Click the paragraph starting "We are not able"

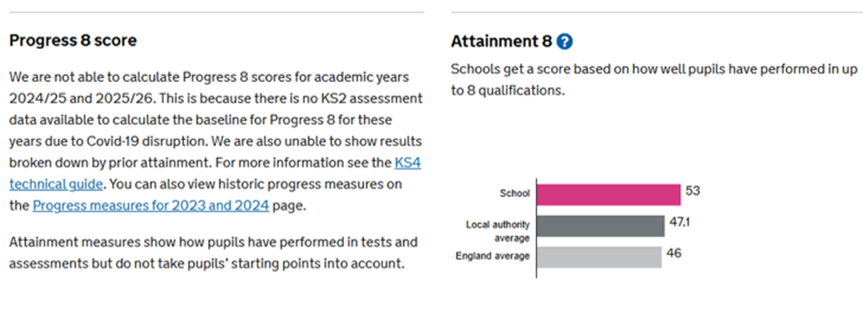coord(215,141)
